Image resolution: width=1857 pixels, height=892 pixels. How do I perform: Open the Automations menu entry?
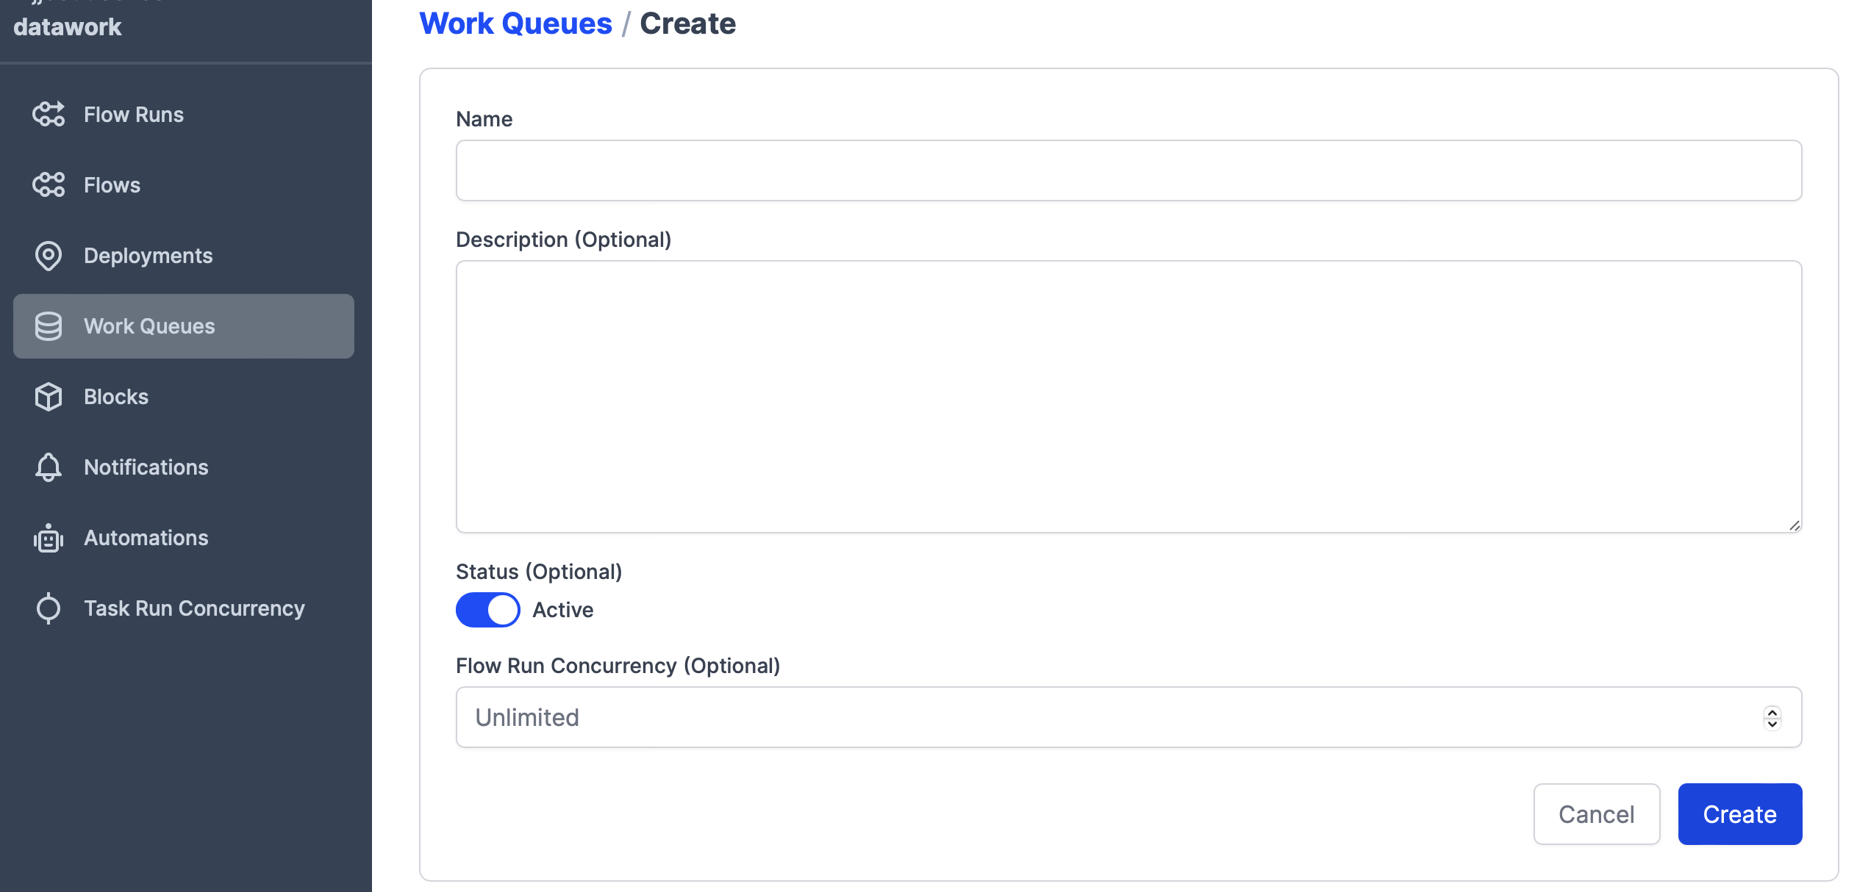coord(146,538)
